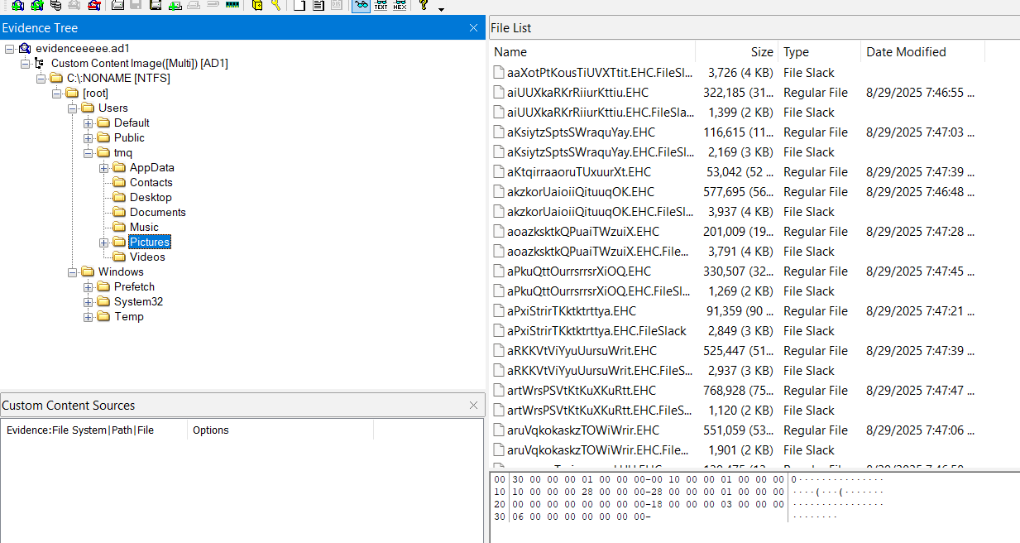Close the Custom Content Sources panel
The height and width of the screenshot is (543, 1020).
click(x=473, y=406)
